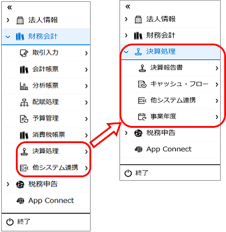Open App Connect label in left menu
The width and height of the screenshot is (226, 232).
point(51,201)
